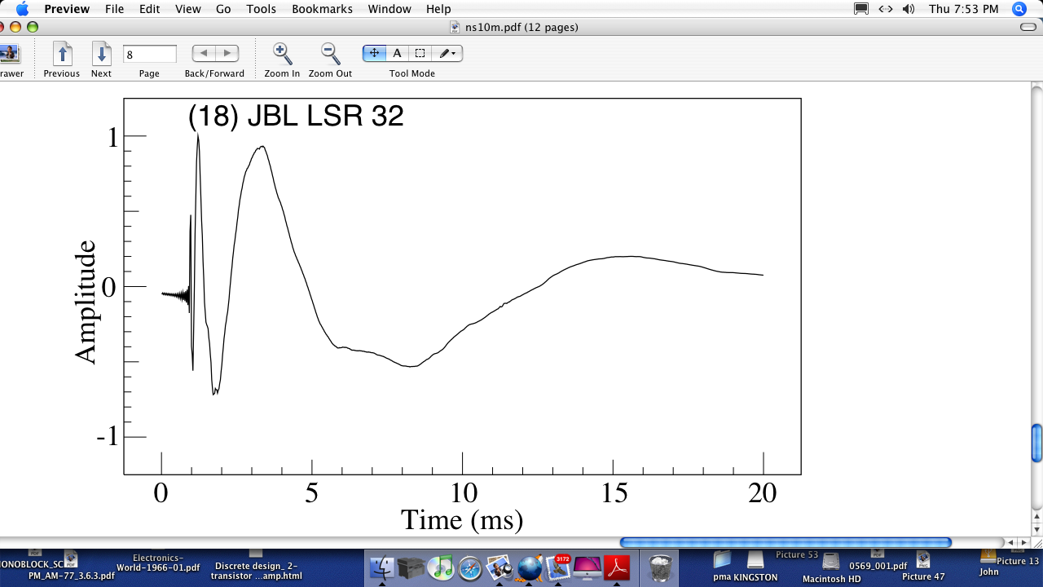Open the Tools menu
This screenshot has width=1043, height=587.
(262, 9)
